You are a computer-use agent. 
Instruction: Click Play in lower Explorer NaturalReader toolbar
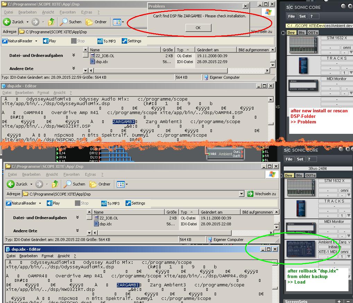(x=53, y=203)
